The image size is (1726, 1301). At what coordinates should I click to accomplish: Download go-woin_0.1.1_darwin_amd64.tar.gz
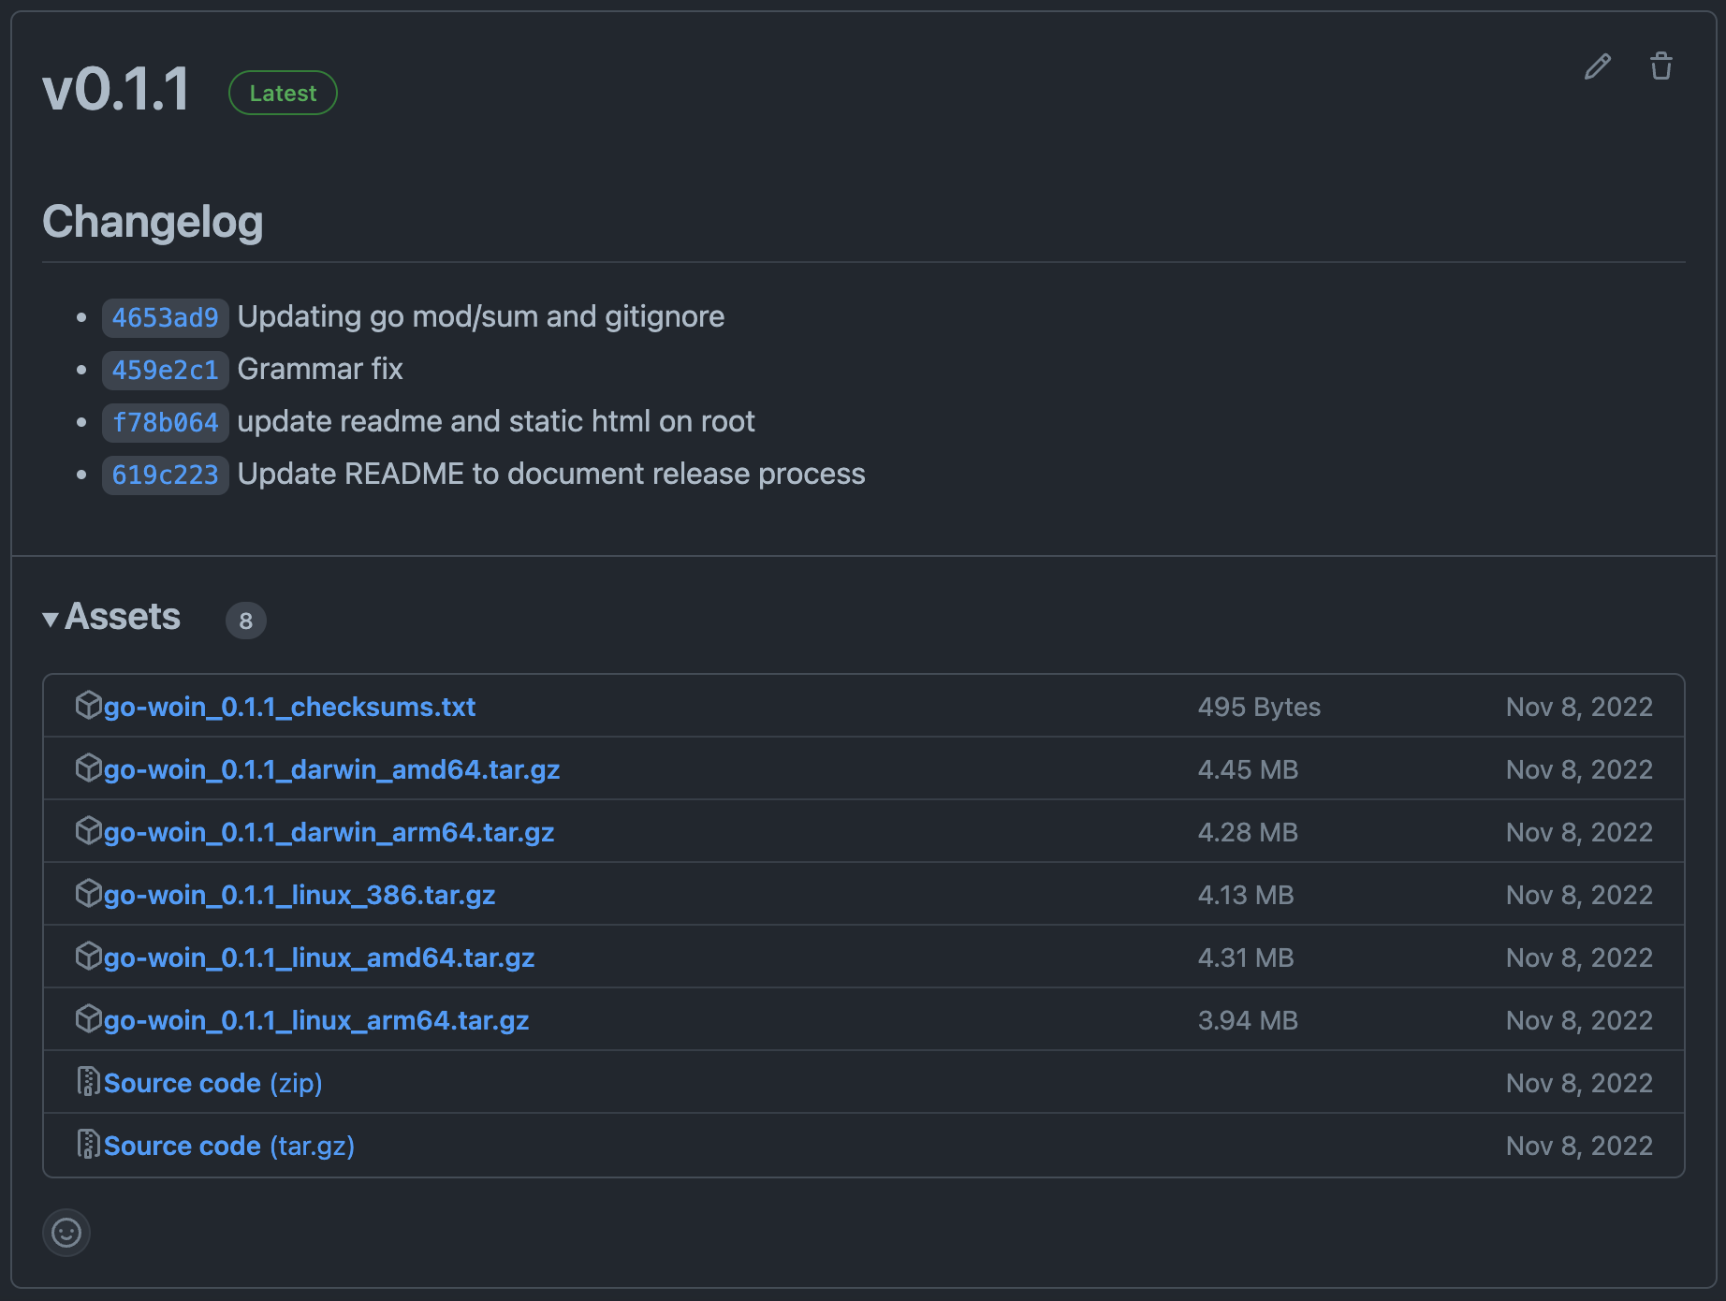tap(331, 769)
